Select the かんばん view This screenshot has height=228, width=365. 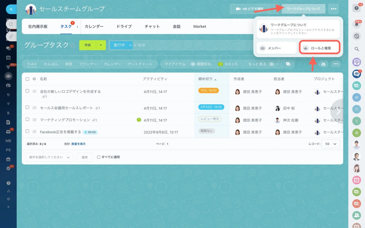51,64
